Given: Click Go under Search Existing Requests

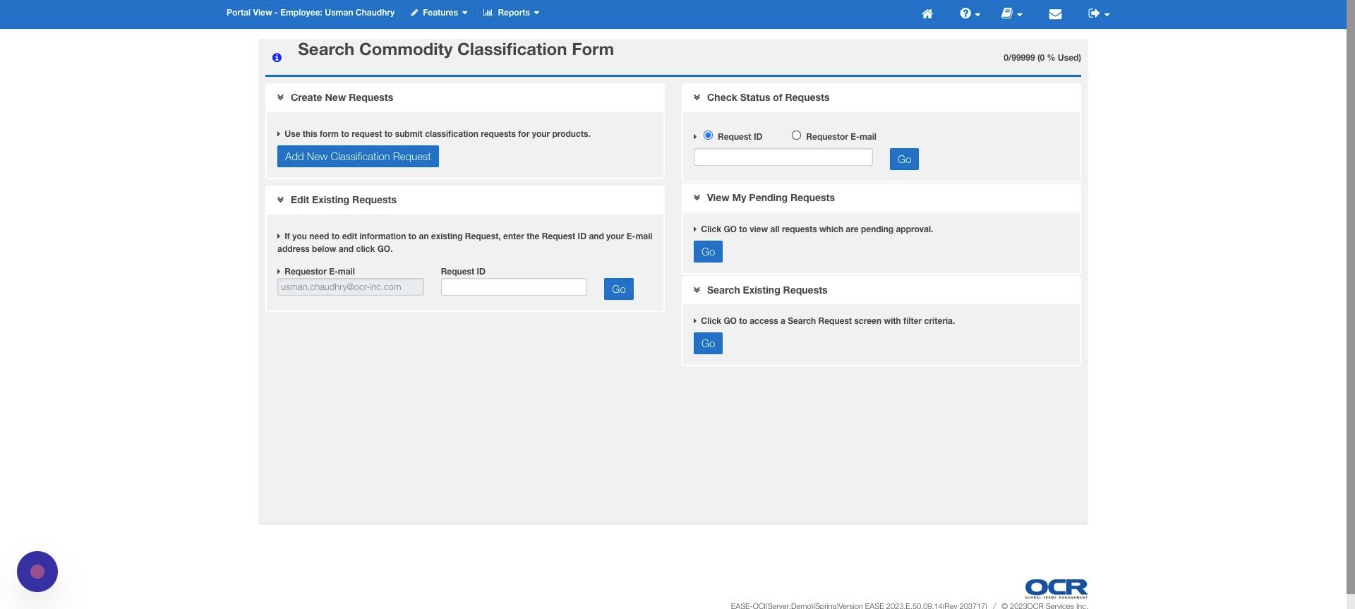Looking at the screenshot, I should [x=708, y=344].
